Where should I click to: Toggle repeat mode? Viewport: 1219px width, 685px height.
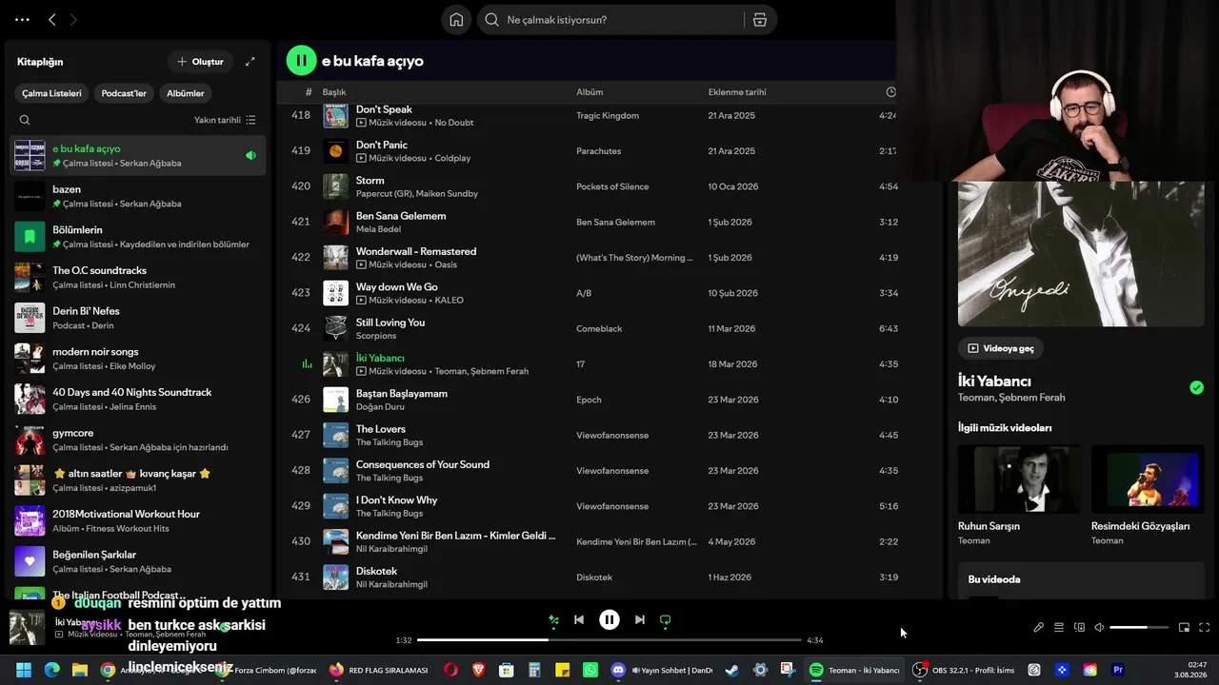(666, 620)
